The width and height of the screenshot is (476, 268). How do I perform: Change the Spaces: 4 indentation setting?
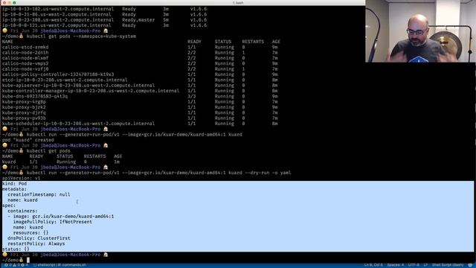(x=395, y=265)
